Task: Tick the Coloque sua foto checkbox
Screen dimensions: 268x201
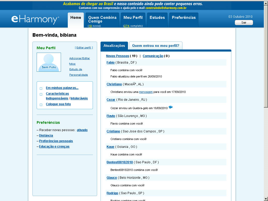Action: 41,105
